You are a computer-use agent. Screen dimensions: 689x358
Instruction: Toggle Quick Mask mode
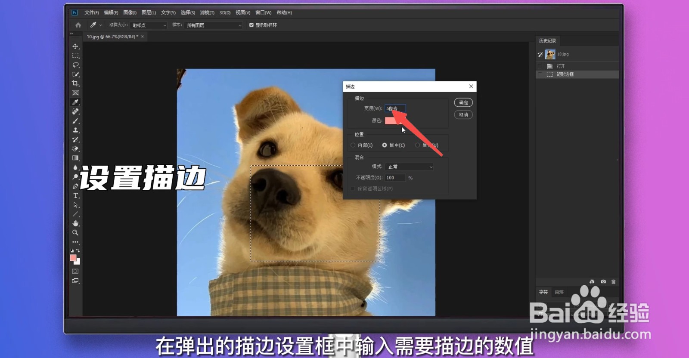75,272
